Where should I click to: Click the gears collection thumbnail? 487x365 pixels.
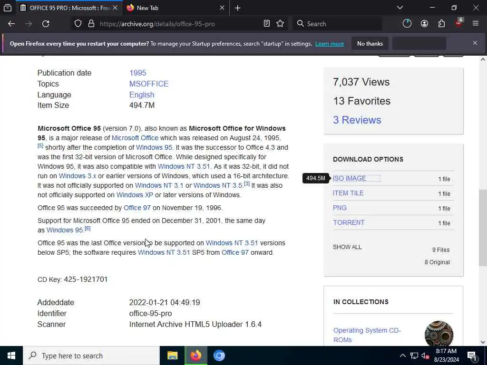(x=438, y=333)
